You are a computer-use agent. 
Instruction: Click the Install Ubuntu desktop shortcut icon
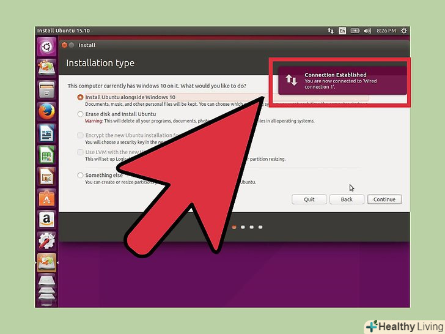(x=47, y=68)
